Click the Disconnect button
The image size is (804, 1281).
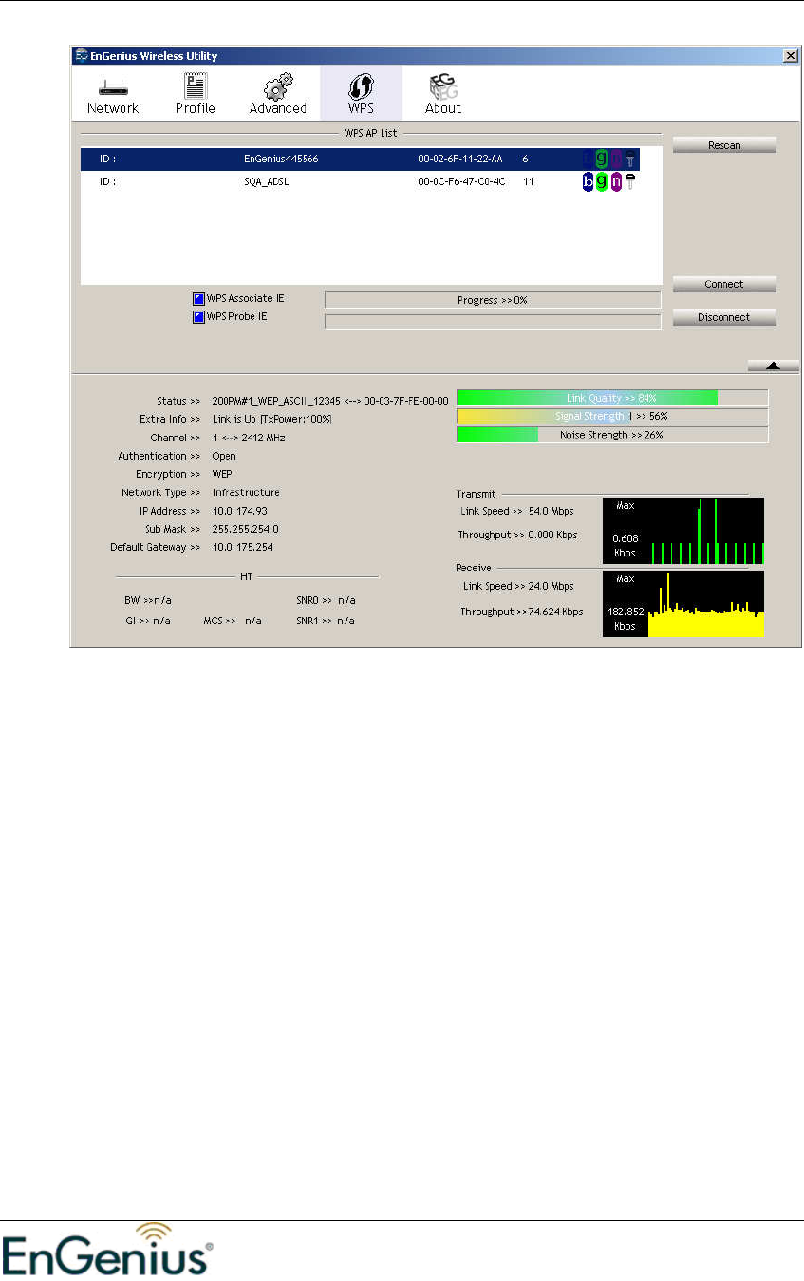pyautogui.click(x=724, y=317)
